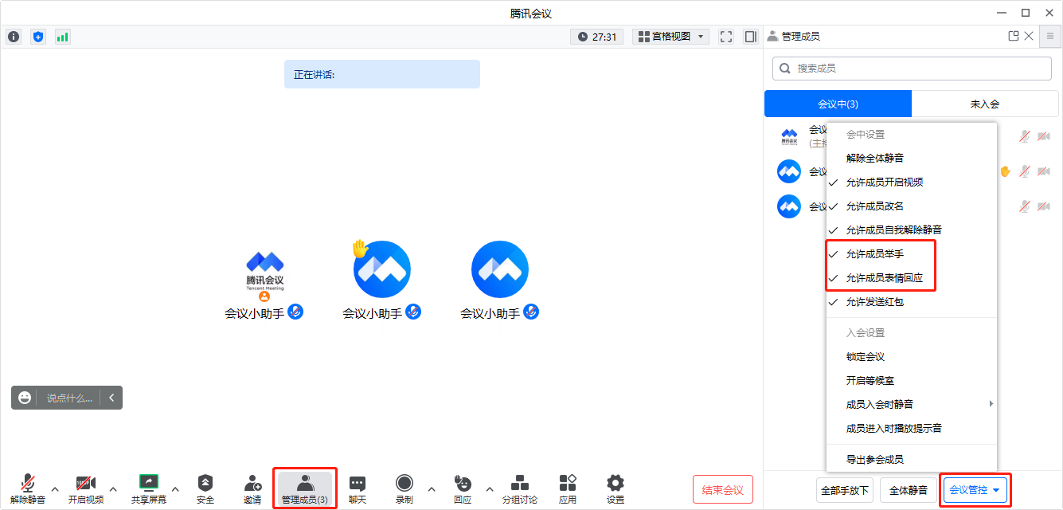
Task: Select the 腾讯会议 logo participant tile
Action: click(x=264, y=280)
